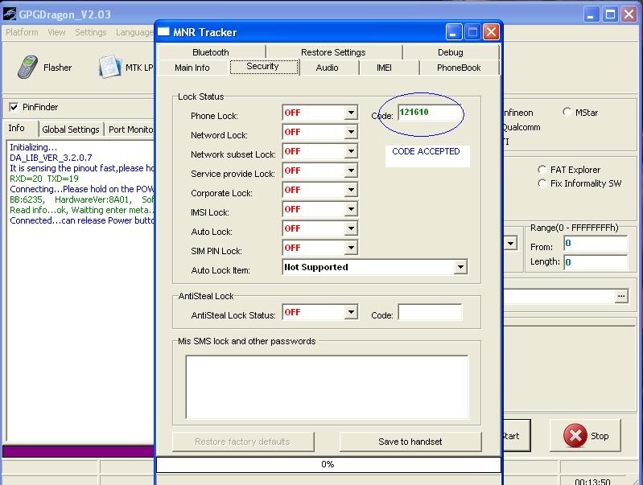Expand the Netword Lock dropdown

coord(351,132)
